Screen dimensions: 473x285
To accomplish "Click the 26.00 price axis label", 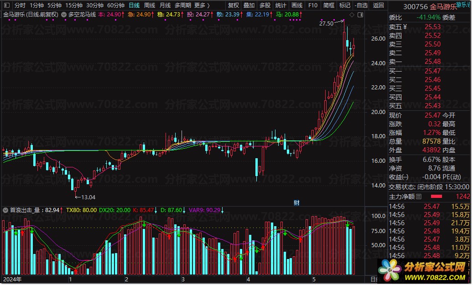I will tap(378, 39).
